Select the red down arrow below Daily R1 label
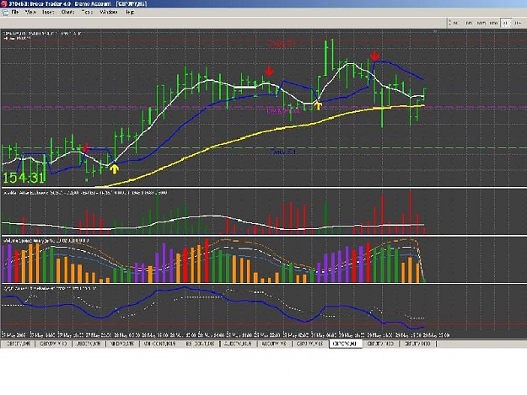The image size is (527, 395). [269, 71]
